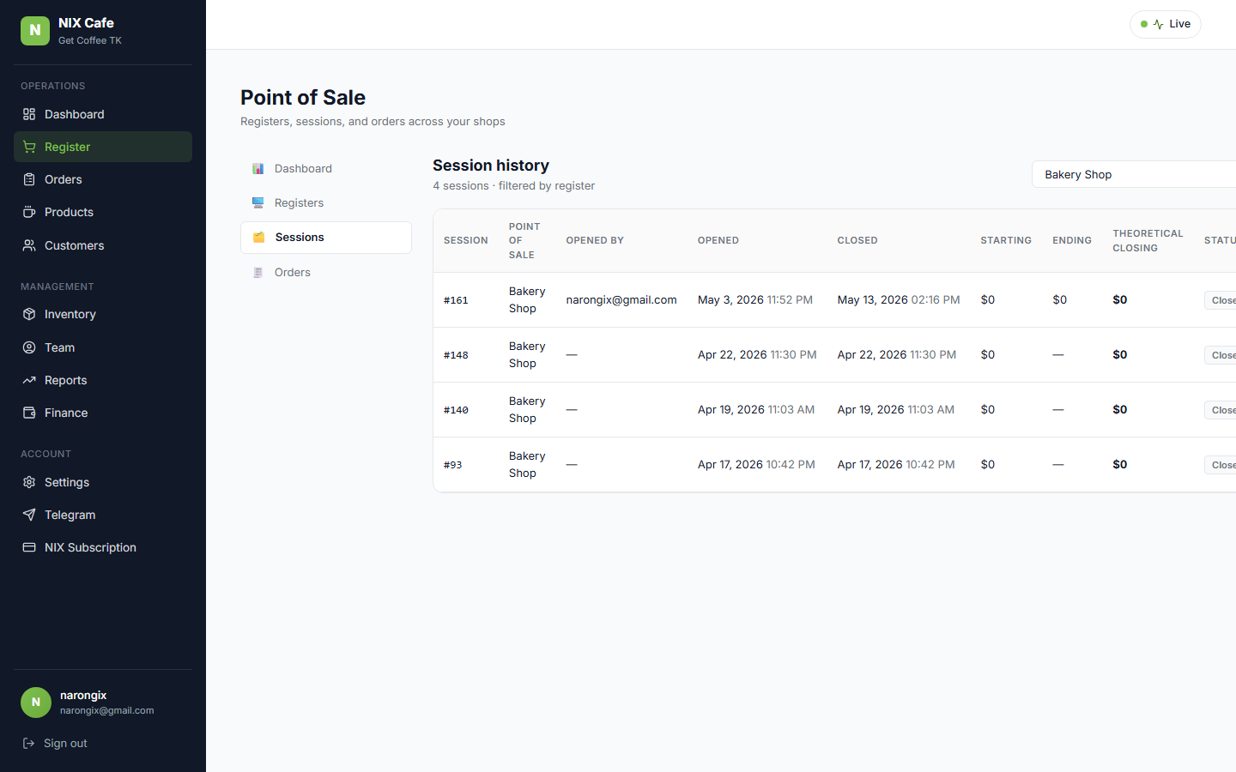Screen dimensions: 1236x772
Task: Click the Closed status badge for session #93
Action: 1221,465
